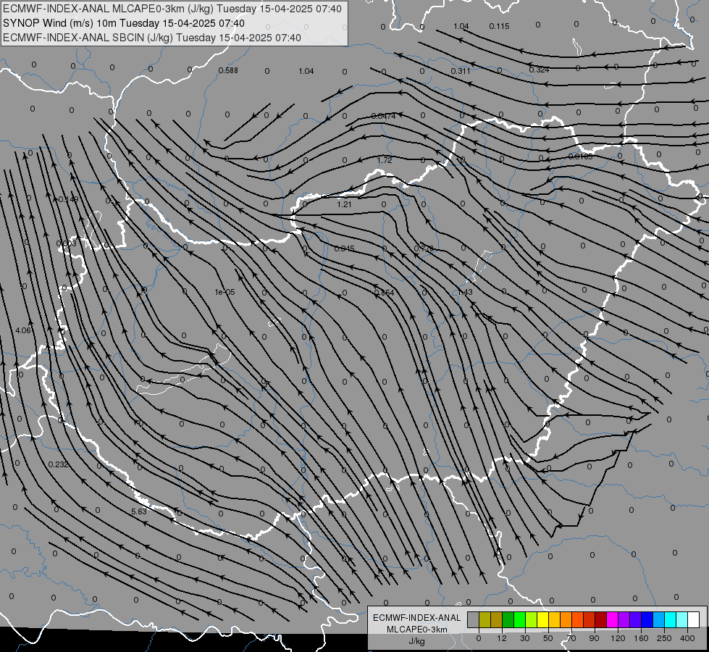
Task: Click the J/kg unit label in legend
Action: 417,642
